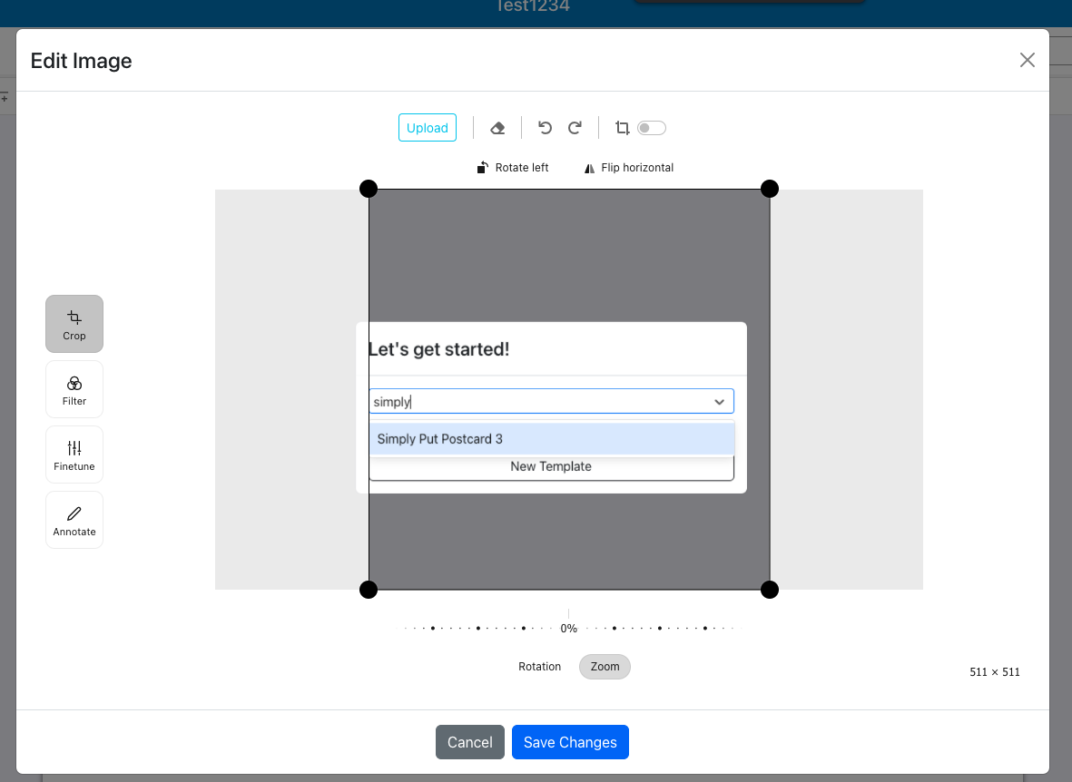
Task: Click the bottom-right crop handle
Action: 769,590
